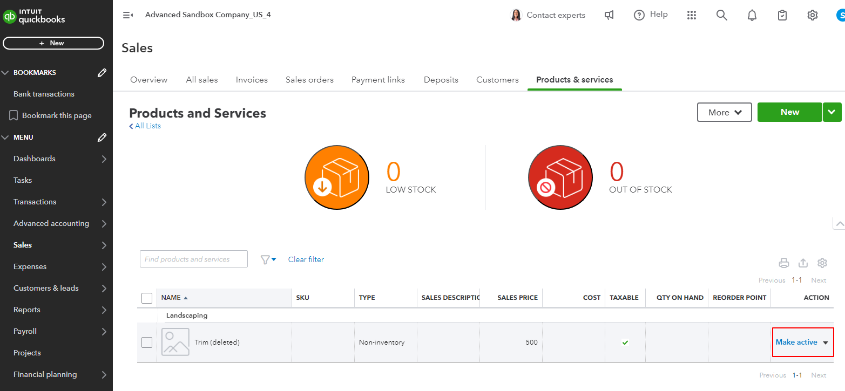845x391 pixels.
Task: Open the filter funnel dropdown
Action: pyautogui.click(x=268, y=259)
